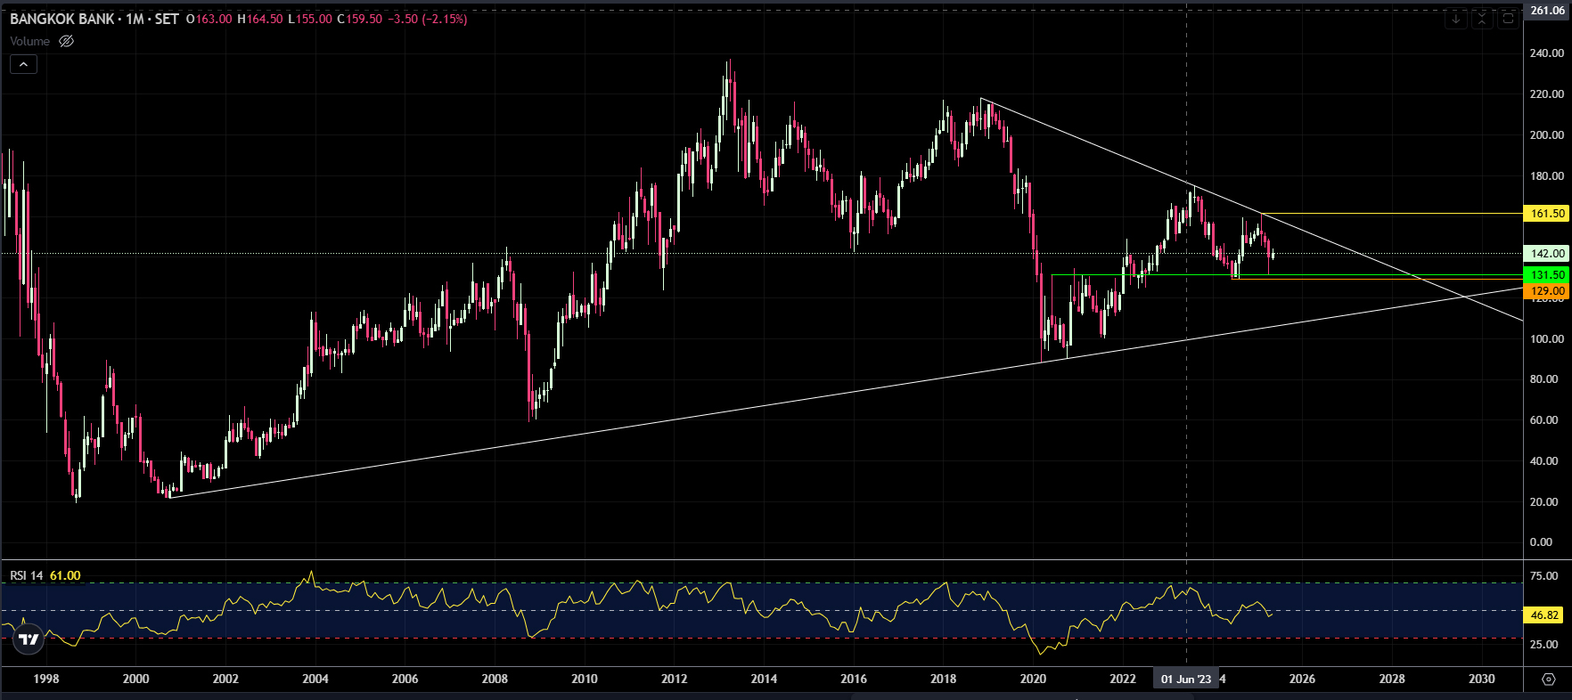Click the 2020 year on time axis

pos(1033,679)
